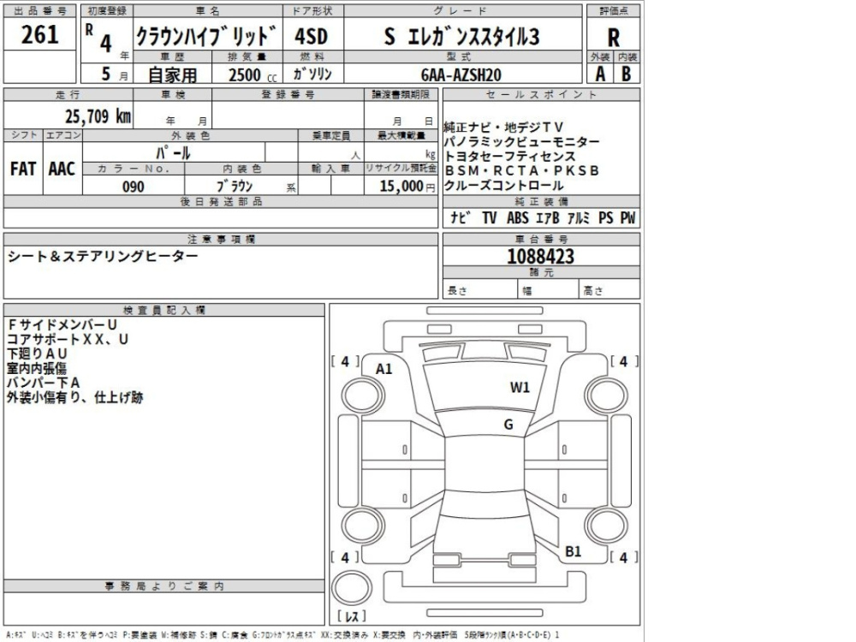The width and height of the screenshot is (856, 642).
Task: Select model code 6AA-AZSH20
Action: [461, 74]
